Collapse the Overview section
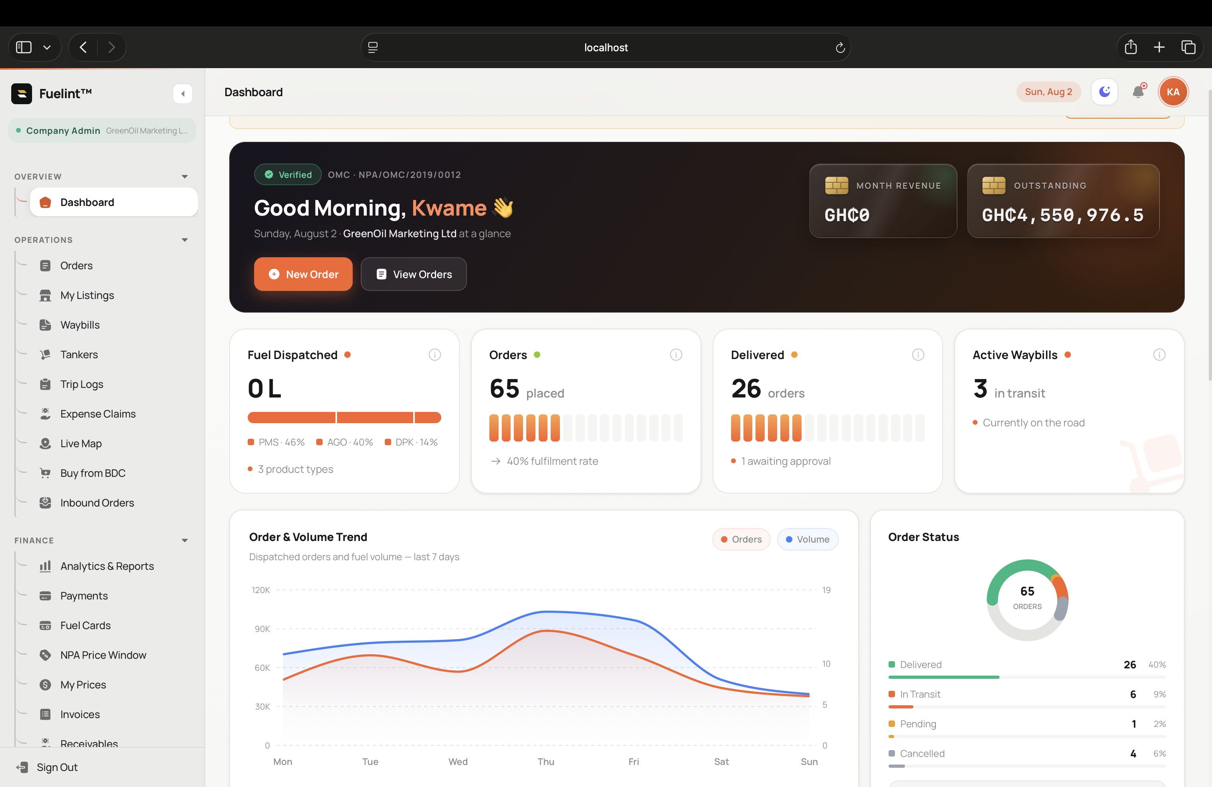The image size is (1212, 787). pos(185,177)
